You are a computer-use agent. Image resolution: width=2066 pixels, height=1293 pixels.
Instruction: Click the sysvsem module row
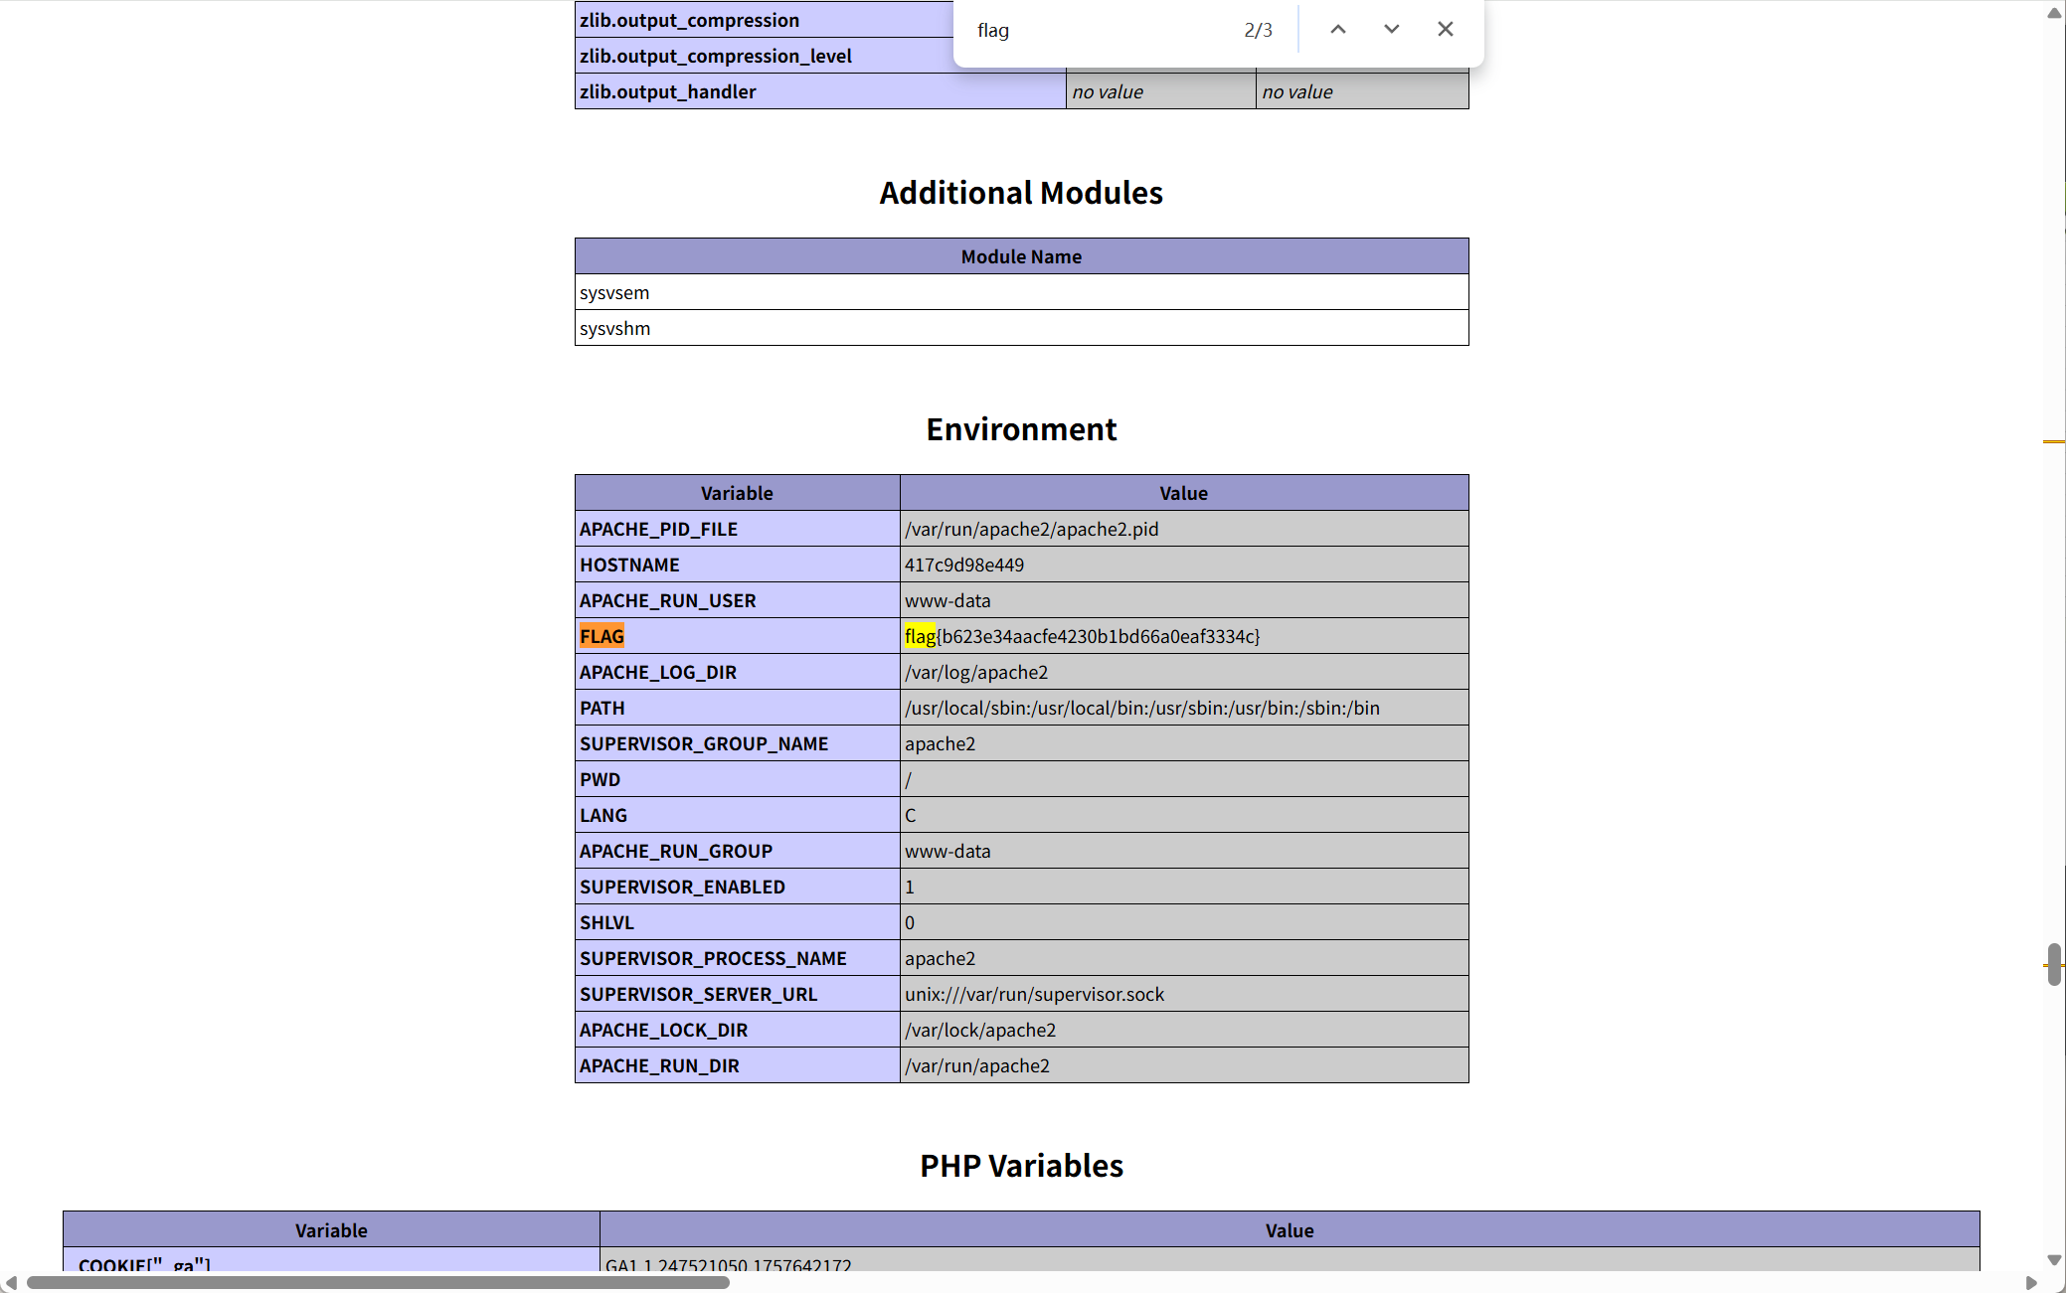coord(1021,292)
